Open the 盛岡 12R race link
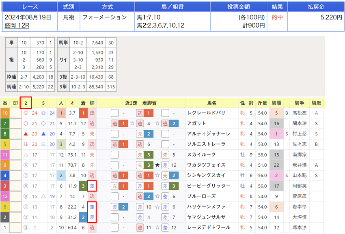Image resolution: width=345 pixels, height=234 pixels. [x=17, y=26]
